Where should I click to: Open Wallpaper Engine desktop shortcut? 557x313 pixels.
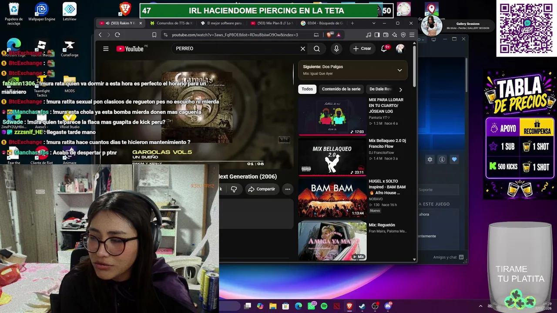(x=42, y=12)
